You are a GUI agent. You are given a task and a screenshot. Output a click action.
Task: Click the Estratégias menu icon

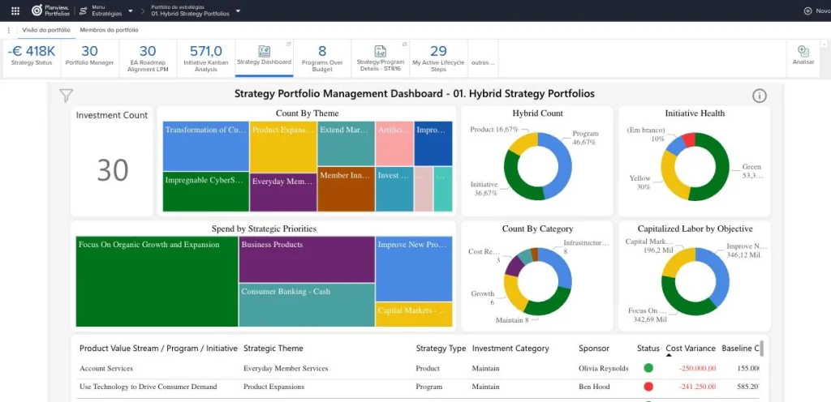click(x=84, y=11)
